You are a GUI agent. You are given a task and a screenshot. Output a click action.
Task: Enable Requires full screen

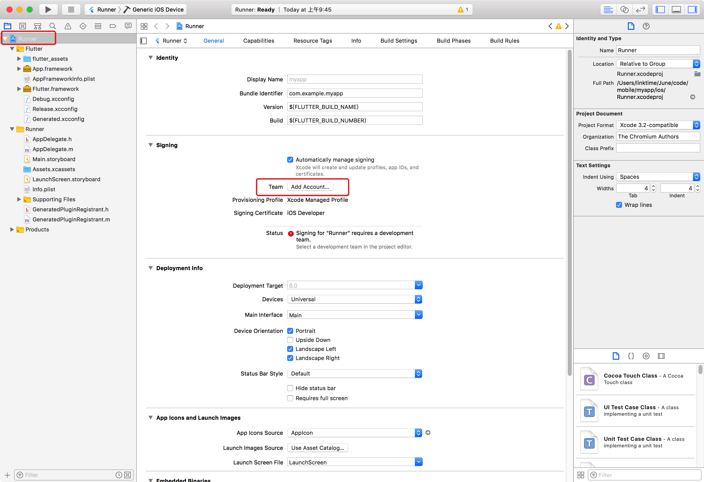[290, 398]
